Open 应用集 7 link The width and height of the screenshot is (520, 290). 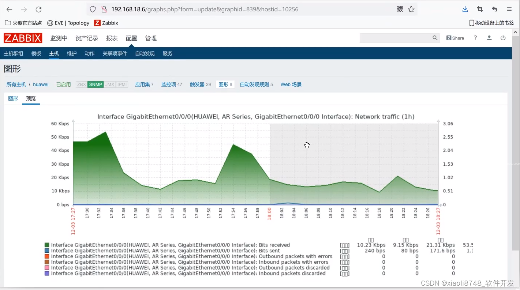[144, 84]
